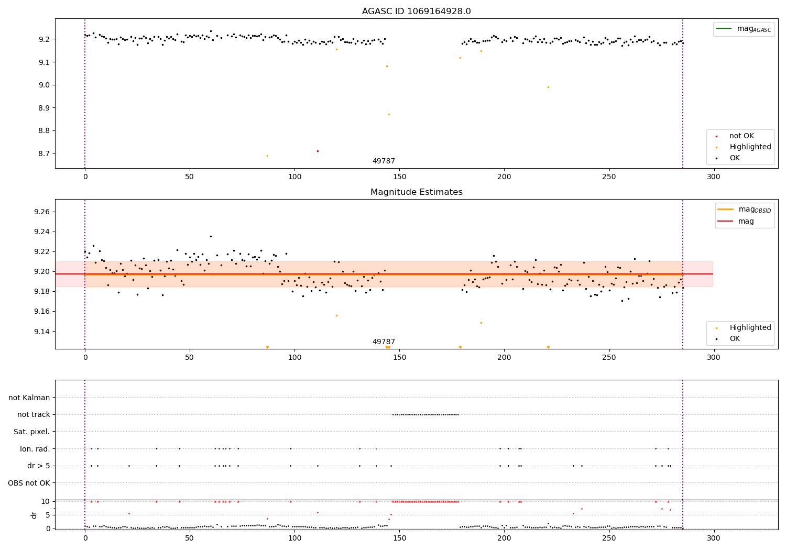786x550 pixels.
Task: Click the 'Magnitude Estimates' plot title
Action: (417, 192)
